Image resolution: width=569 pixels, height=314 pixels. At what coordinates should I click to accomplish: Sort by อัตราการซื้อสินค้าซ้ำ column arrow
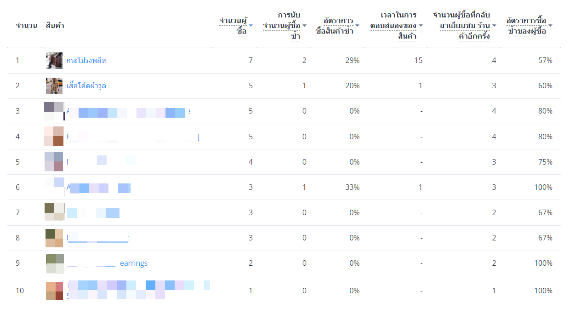(x=357, y=26)
